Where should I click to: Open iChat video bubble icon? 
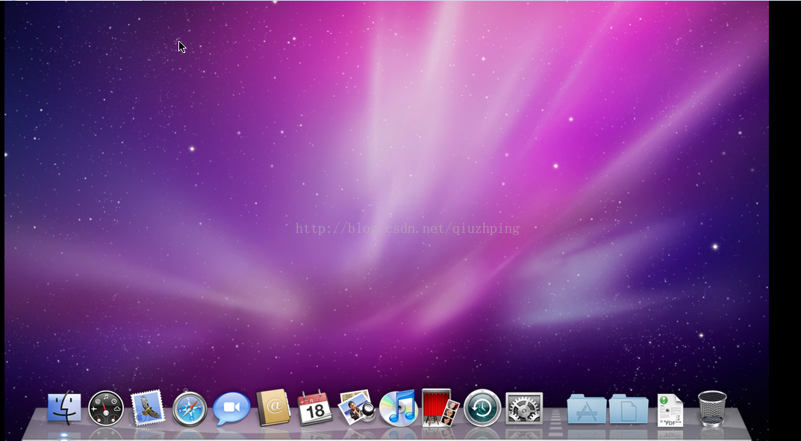pos(231,408)
